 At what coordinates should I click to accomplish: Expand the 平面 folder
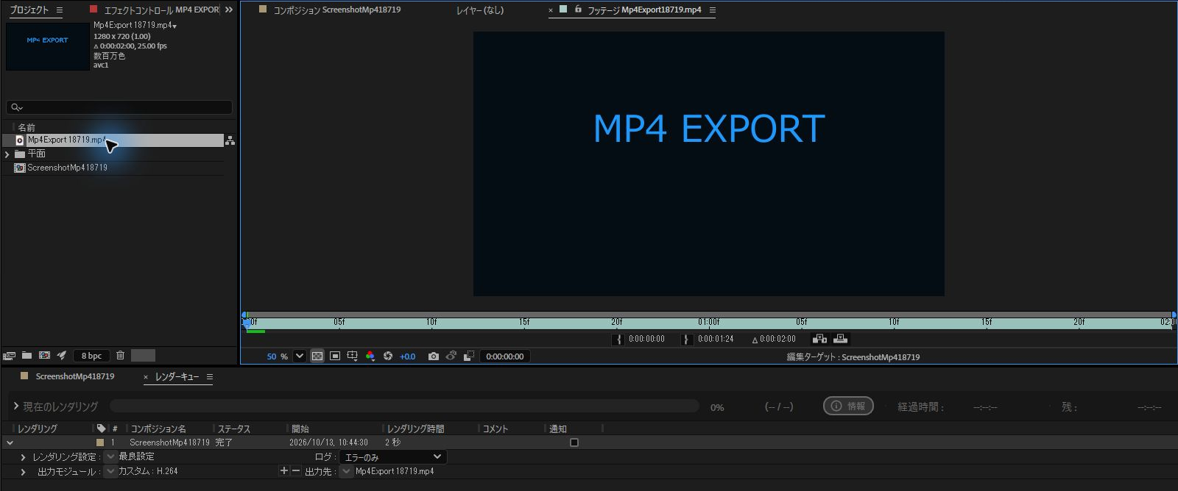[7, 154]
